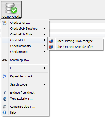Image resolution: width=105 pixels, height=118 pixels.
Task: Open the Fix menu item
Action: tap(25, 68)
